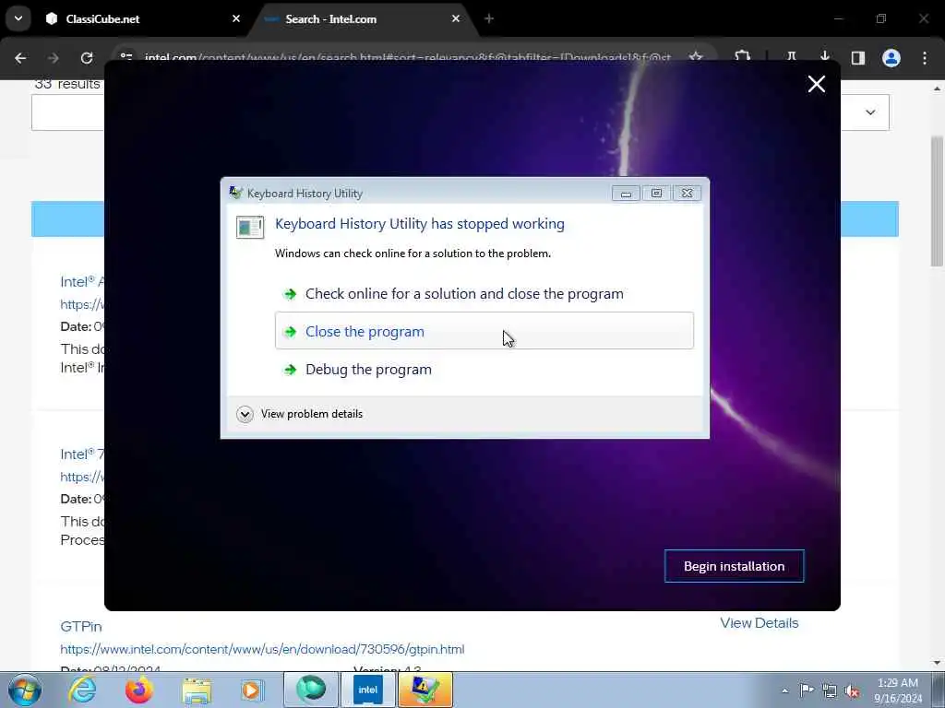Click View Details for GTPin
945x708 pixels.
[760, 623]
